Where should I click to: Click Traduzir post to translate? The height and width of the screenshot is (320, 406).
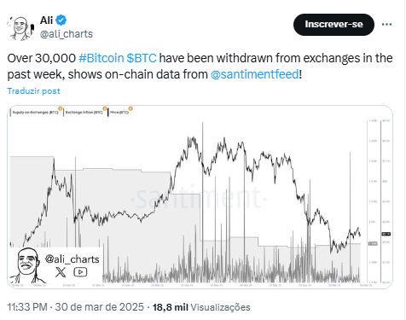click(33, 91)
